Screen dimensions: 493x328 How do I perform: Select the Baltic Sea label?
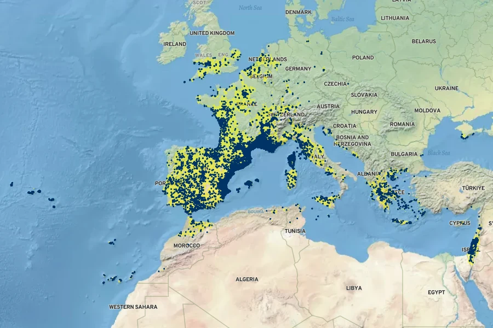tap(343, 19)
